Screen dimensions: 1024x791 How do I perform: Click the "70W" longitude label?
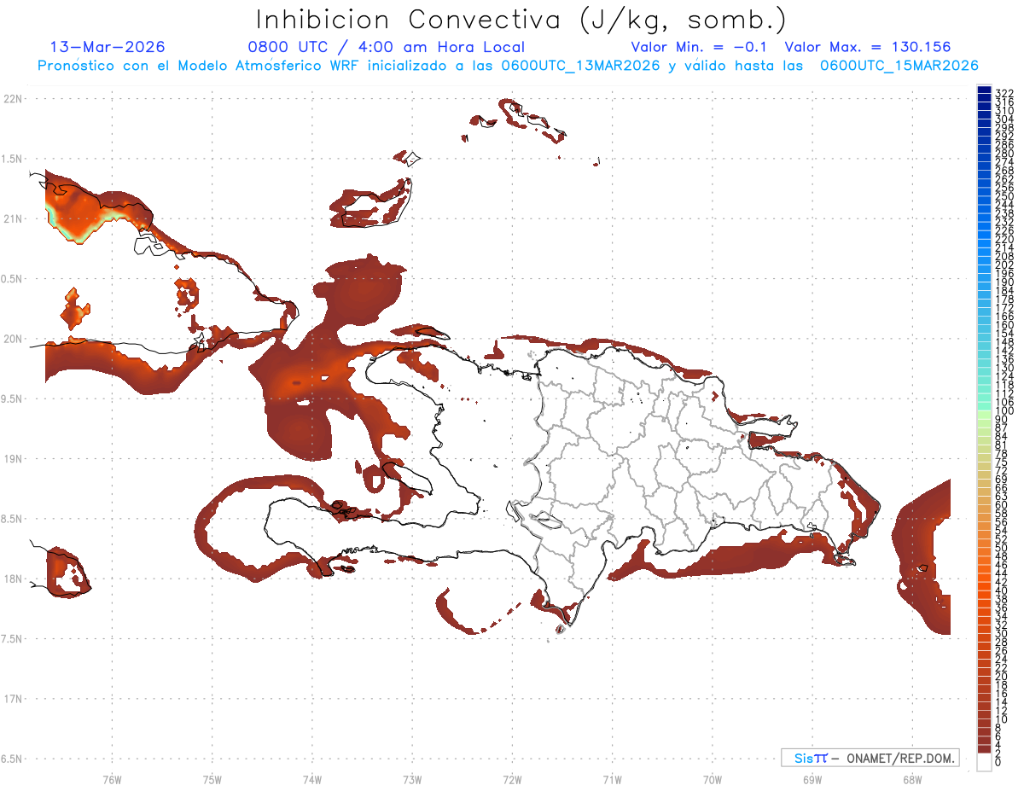click(x=712, y=779)
